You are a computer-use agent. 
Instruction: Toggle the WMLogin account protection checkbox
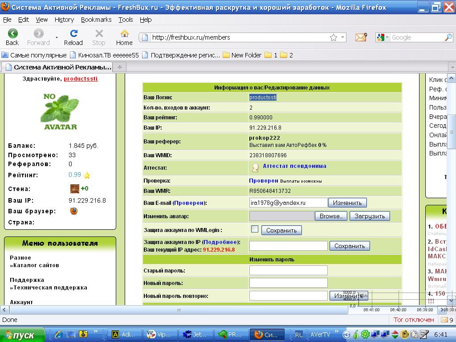coord(255,229)
